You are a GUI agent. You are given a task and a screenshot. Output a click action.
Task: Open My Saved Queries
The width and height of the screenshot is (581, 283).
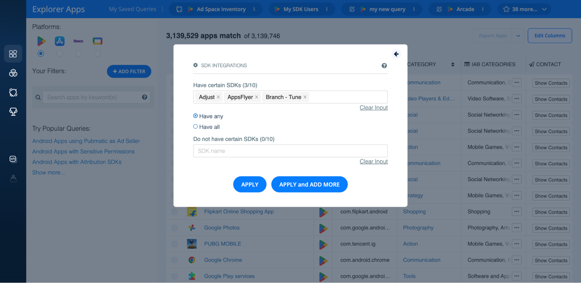point(133,9)
